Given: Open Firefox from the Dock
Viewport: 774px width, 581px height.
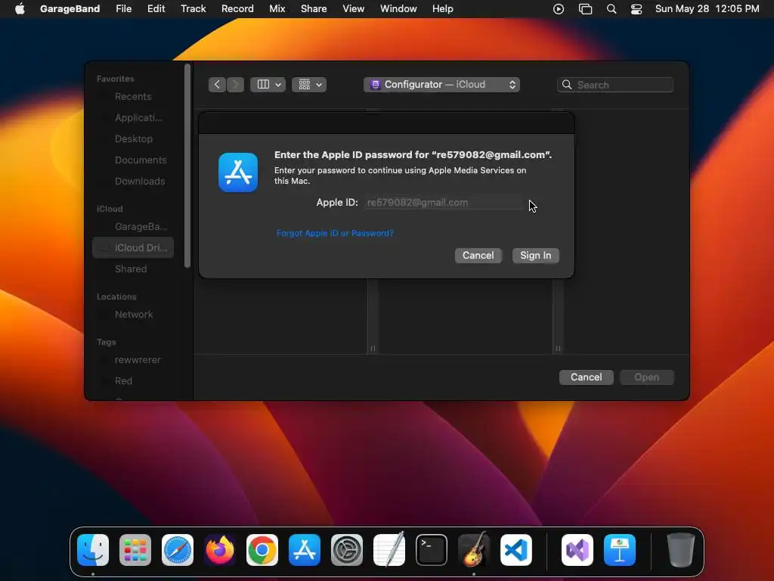Looking at the screenshot, I should click(x=220, y=550).
